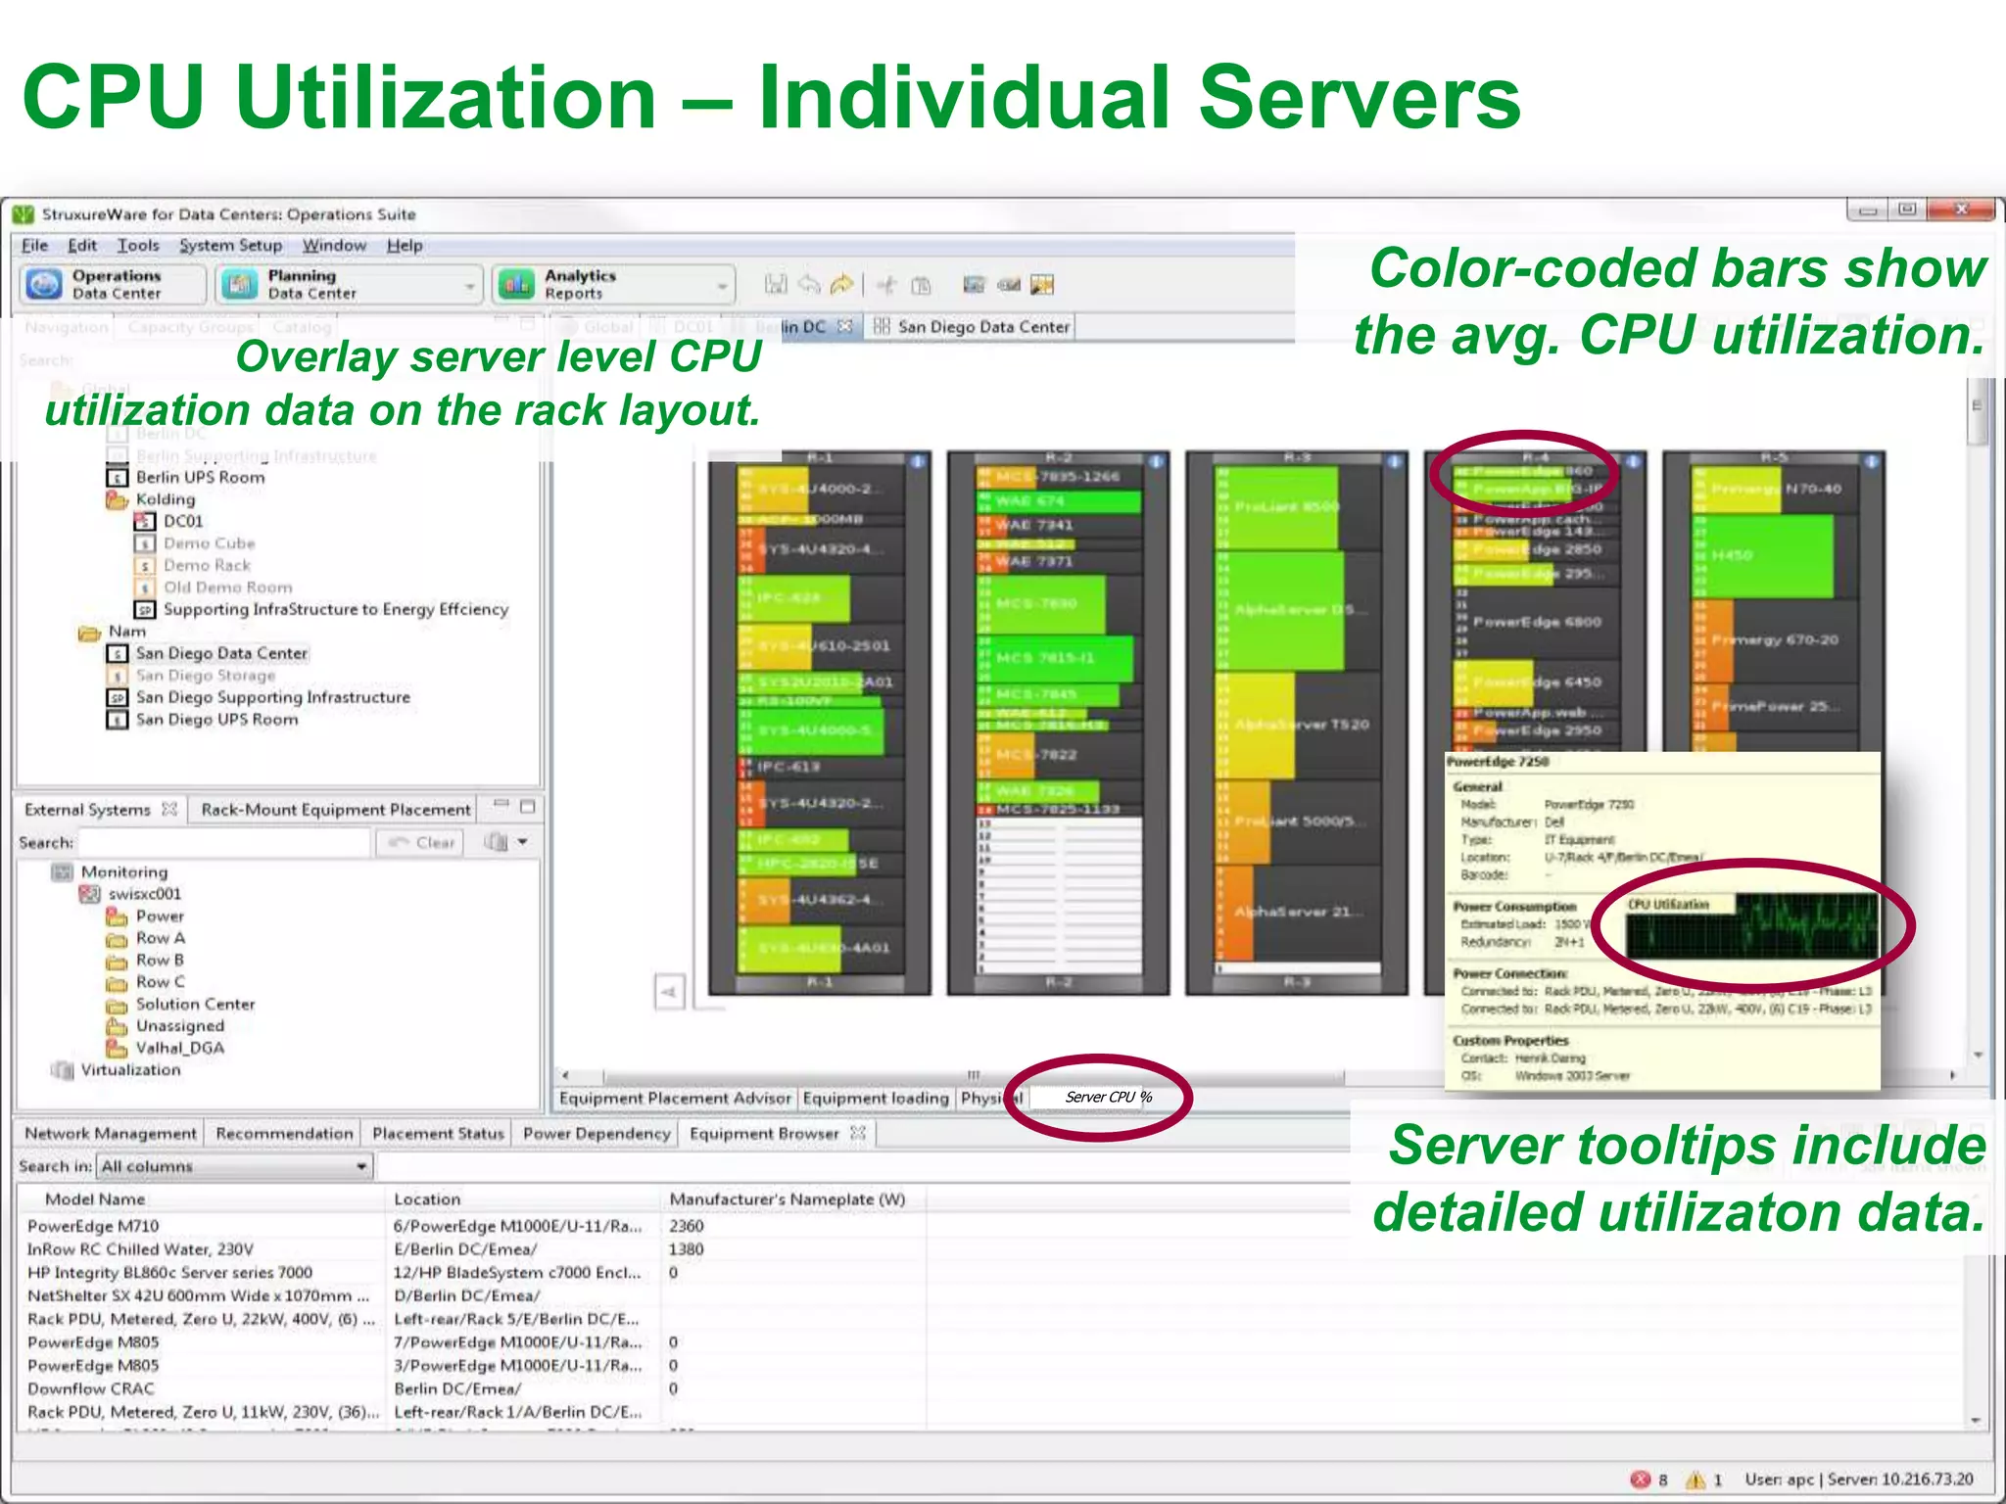2006x1504 pixels.
Task: Click the Analytics Reports chart icon
Action: (x=516, y=284)
